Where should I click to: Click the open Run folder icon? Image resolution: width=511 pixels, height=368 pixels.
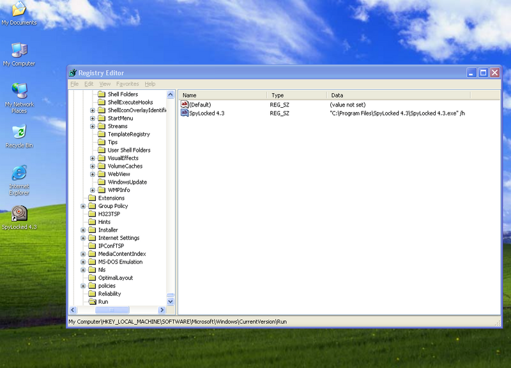click(92, 302)
